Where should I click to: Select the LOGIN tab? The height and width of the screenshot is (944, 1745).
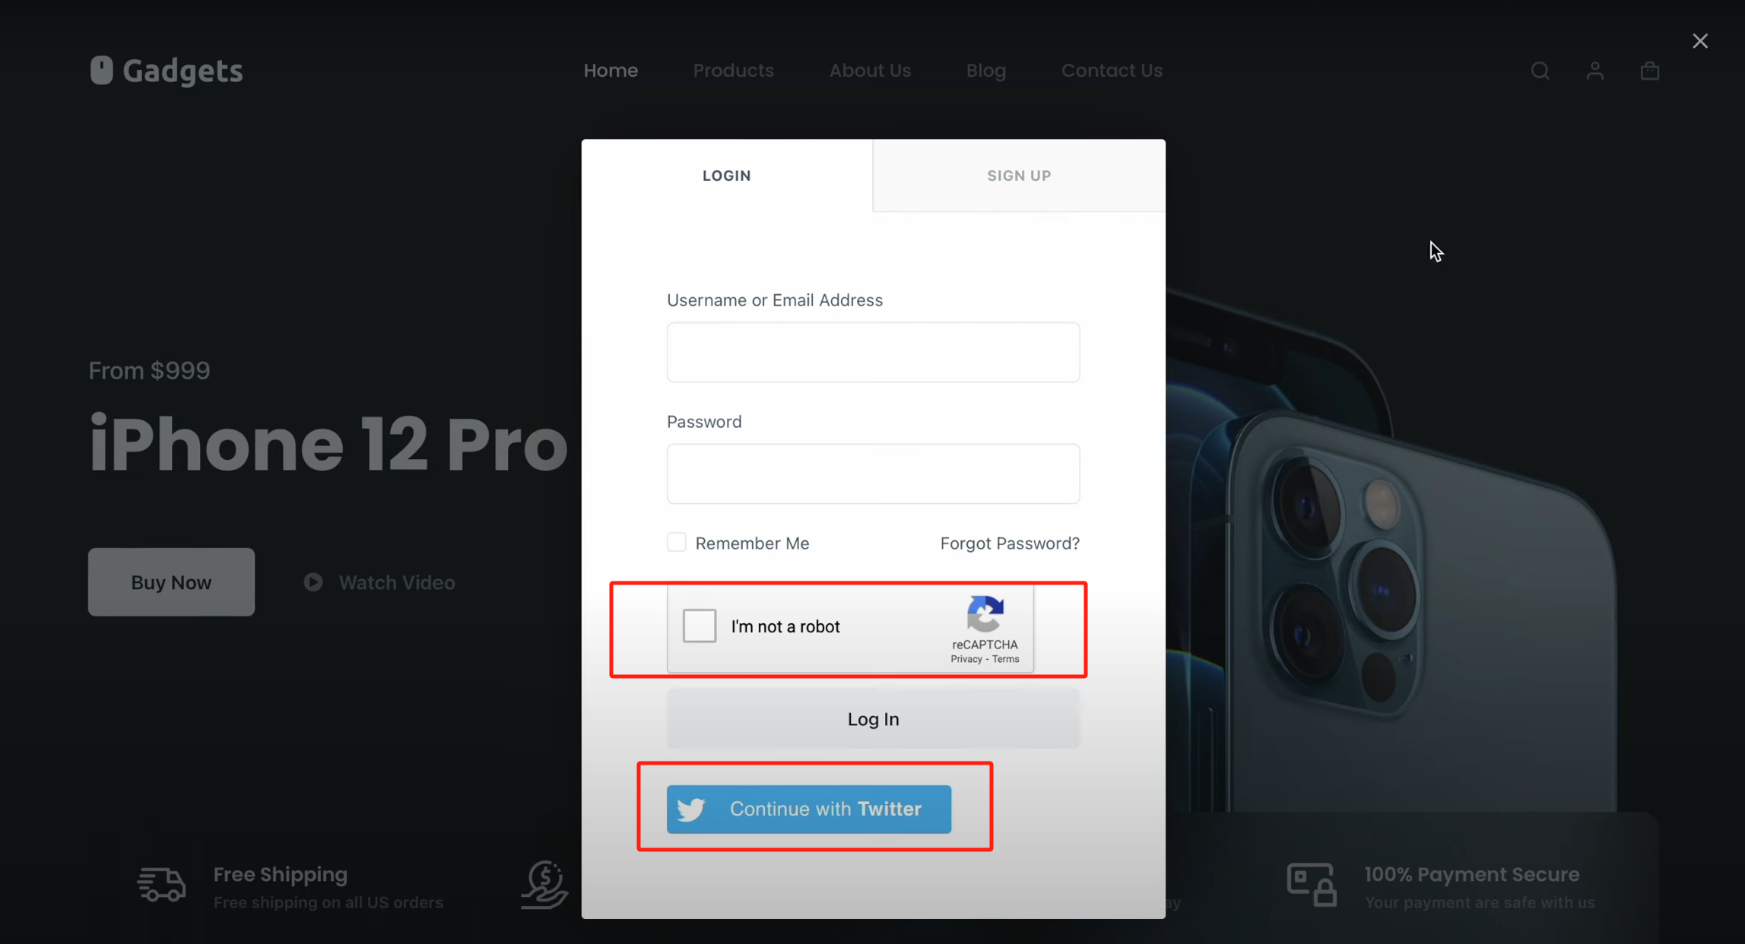coord(727,176)
